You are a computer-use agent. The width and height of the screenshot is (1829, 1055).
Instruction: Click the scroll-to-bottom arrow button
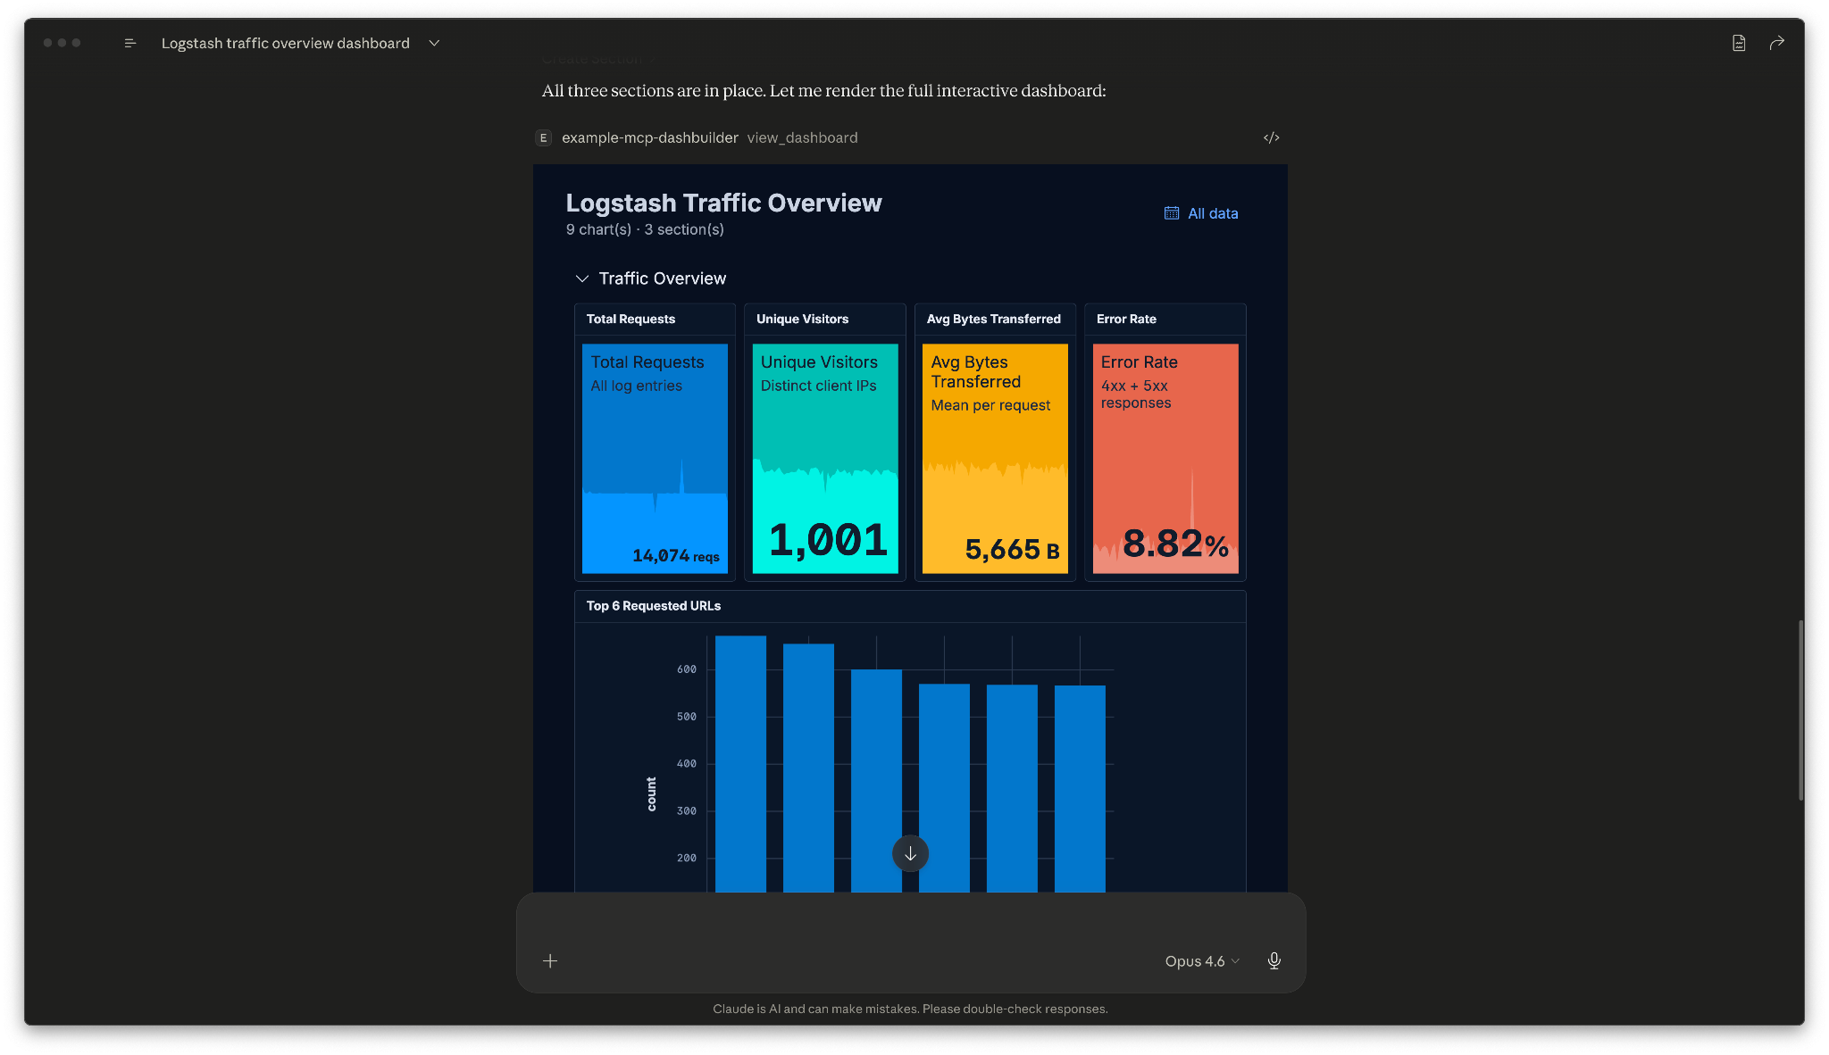910,853
